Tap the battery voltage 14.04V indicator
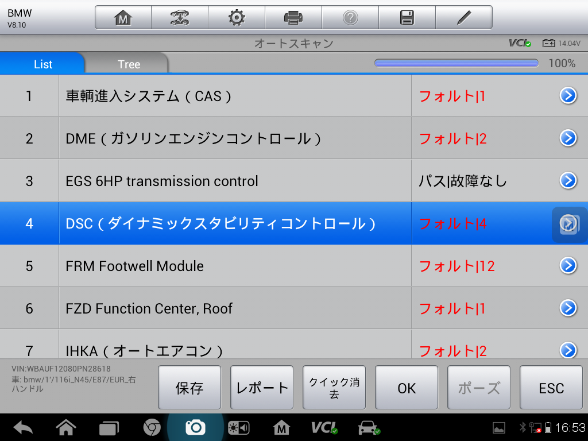This screenshot has width=588, height=441. point(562,43)
